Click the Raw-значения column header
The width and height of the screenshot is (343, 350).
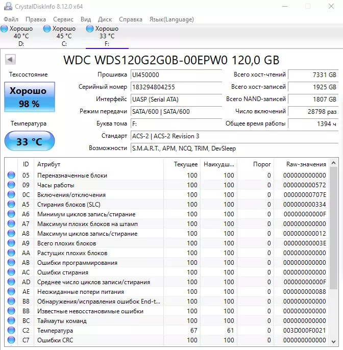[306, 164]
